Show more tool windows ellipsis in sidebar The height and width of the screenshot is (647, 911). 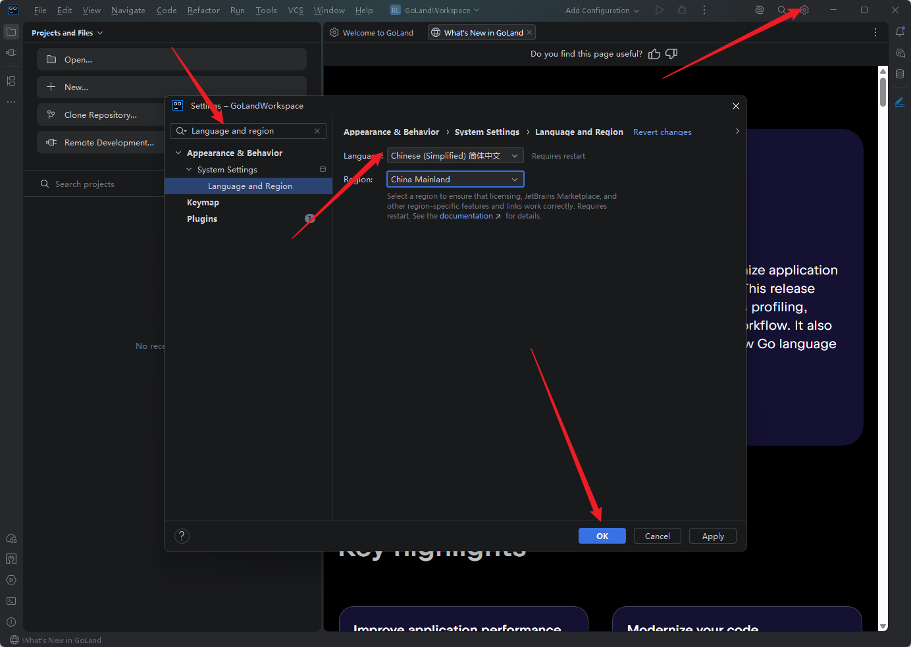click(x=11, y=102)
